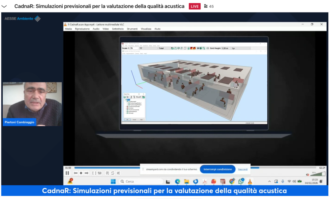Open File Explorer from taskbar
This screenshot has width=330, height=199.
click(x=187, y=181)
